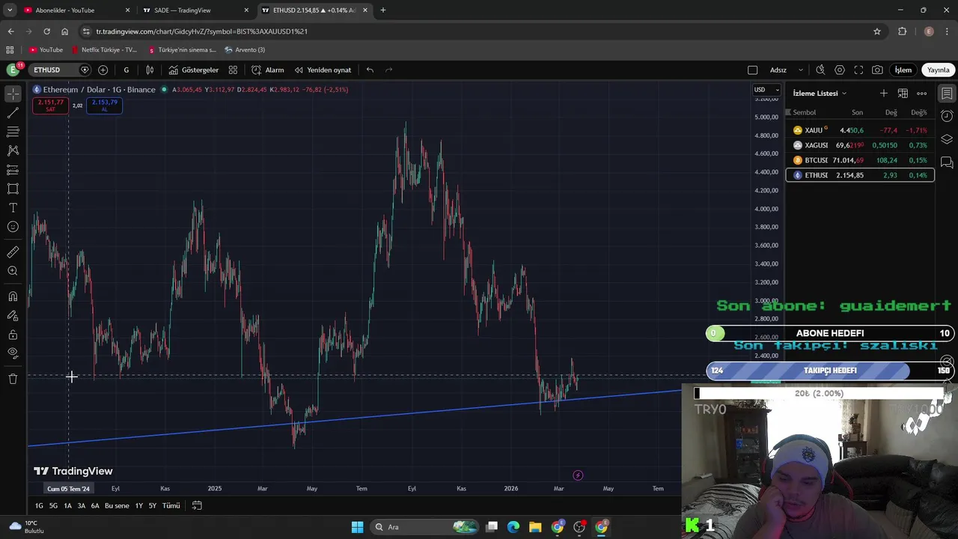Open Göstergeler indicators menu
The height and width of the screenshot is (539, 958).
194,70
